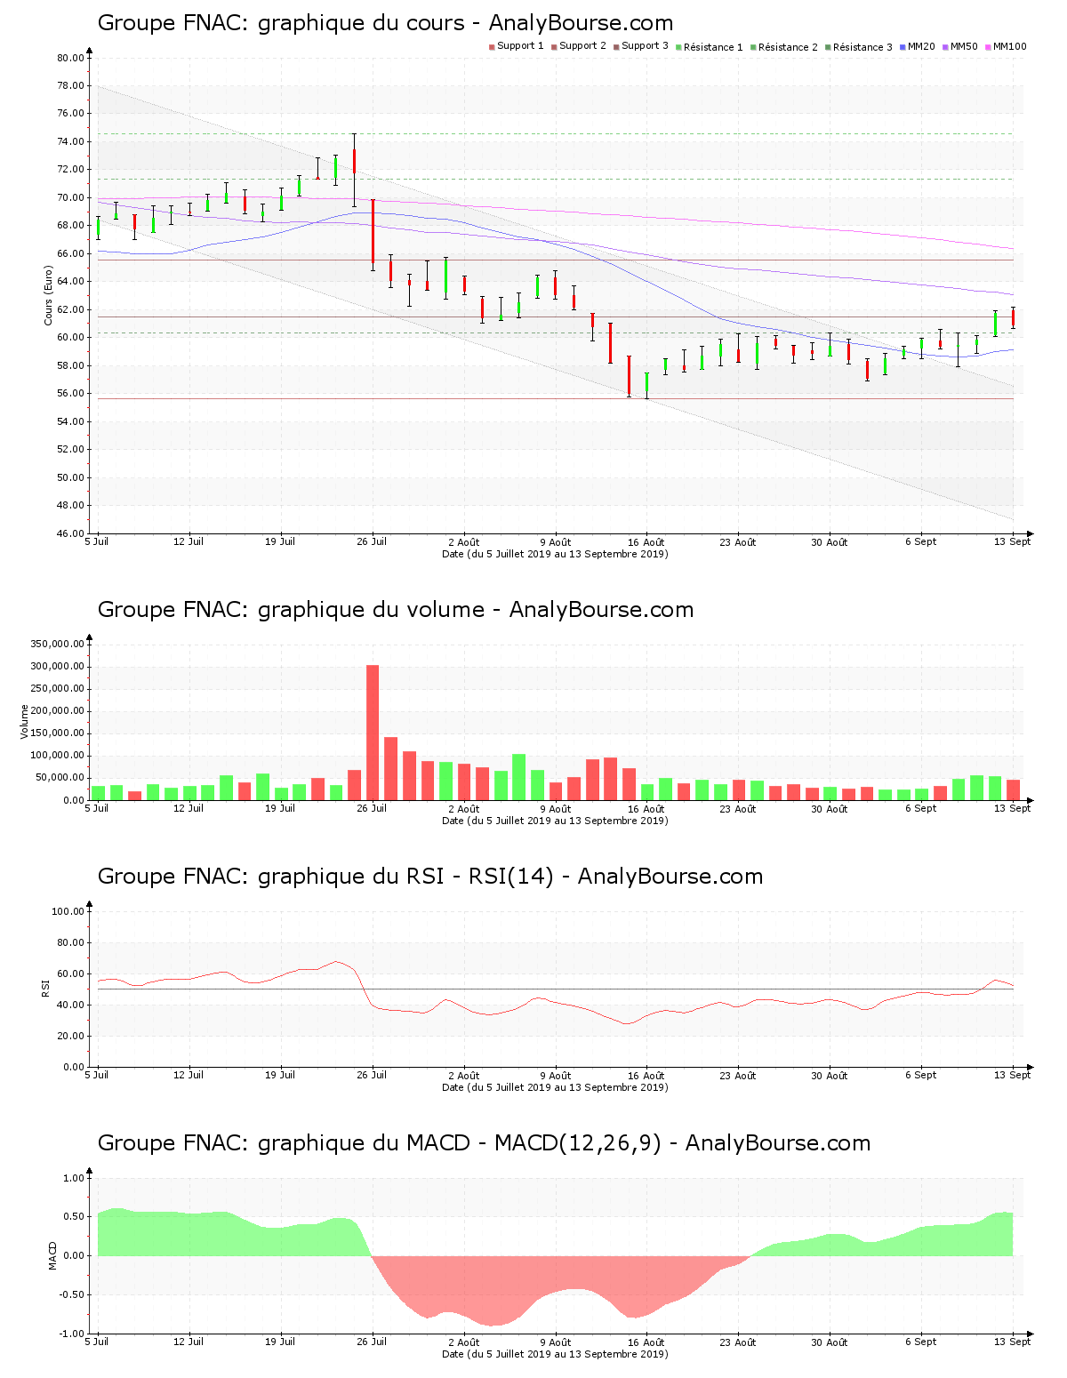This screenshot has width=1067, height=1378.
Task: Click the 46.00 tick on price chart
Action: pos(70,533)
